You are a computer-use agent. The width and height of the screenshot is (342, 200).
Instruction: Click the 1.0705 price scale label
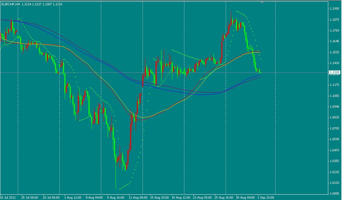click(334, 129)
